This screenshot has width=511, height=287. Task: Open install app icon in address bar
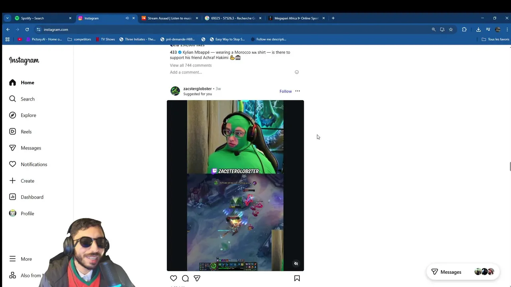pyautogui.click(x=442, y=29)
